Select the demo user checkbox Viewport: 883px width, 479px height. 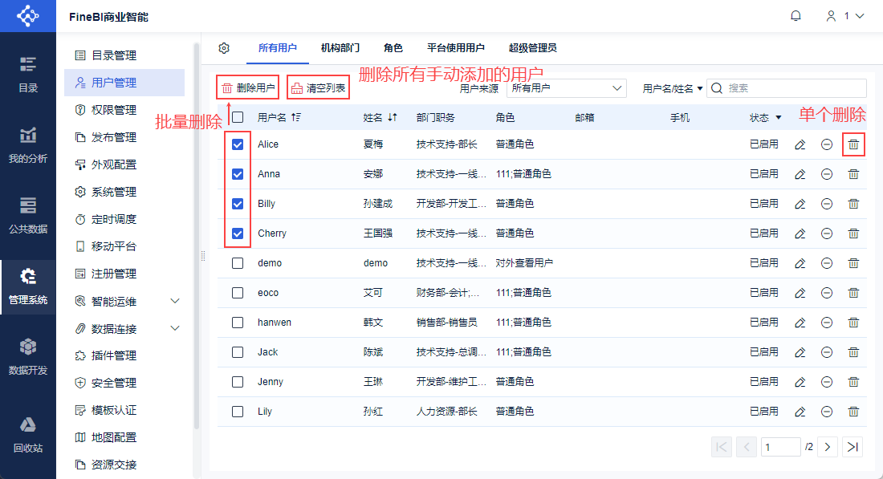pyautogui.click(x=237, y=262)
